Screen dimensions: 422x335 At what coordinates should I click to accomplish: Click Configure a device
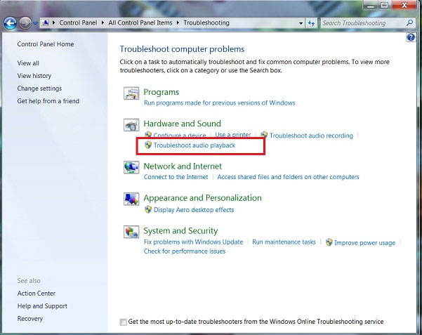point(180,135)
